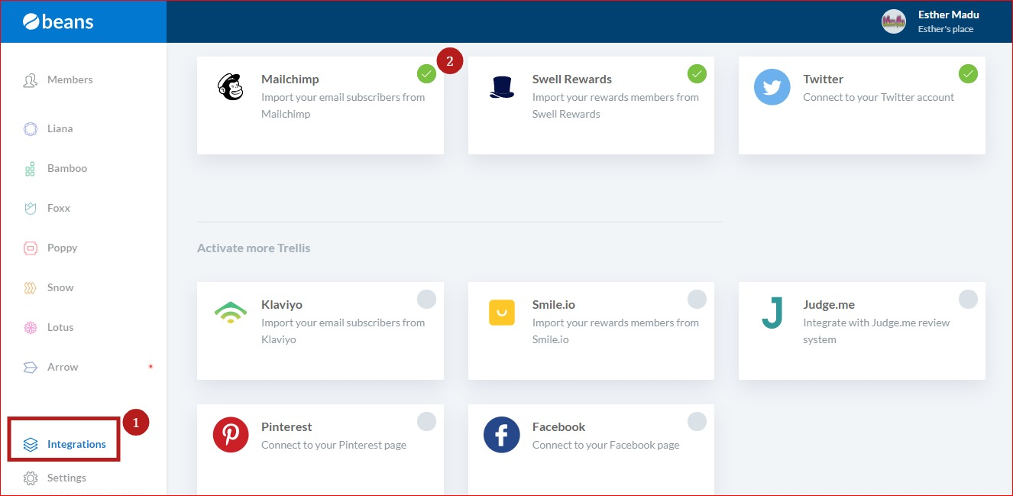Click the Klaviyo green logo
The height and width of the screenshot is (496, 1013).
coord(230,312)
